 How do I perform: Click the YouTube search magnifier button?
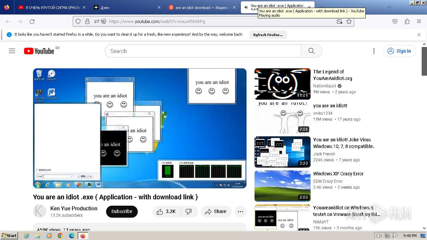(x=312, y=51)
